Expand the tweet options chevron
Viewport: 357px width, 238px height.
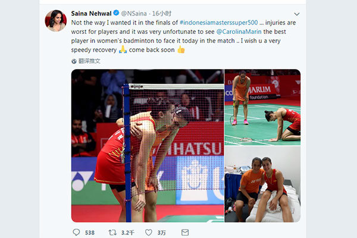point(297,14)
